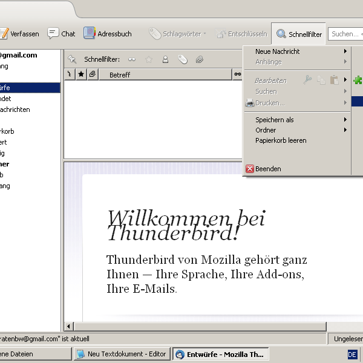This screenshot has width=363, height=363.
Task: Expand the Bearbeiten submenu arrow
Action: (345, 80)
